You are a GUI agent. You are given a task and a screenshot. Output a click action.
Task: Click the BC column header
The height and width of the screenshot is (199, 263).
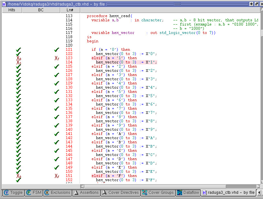pyautogui.click(x=41, y=10)
